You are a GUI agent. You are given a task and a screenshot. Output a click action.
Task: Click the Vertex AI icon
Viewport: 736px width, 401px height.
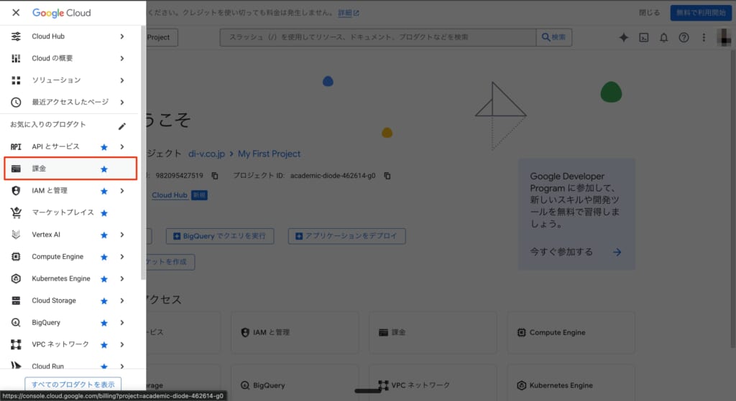pos(16,235)
